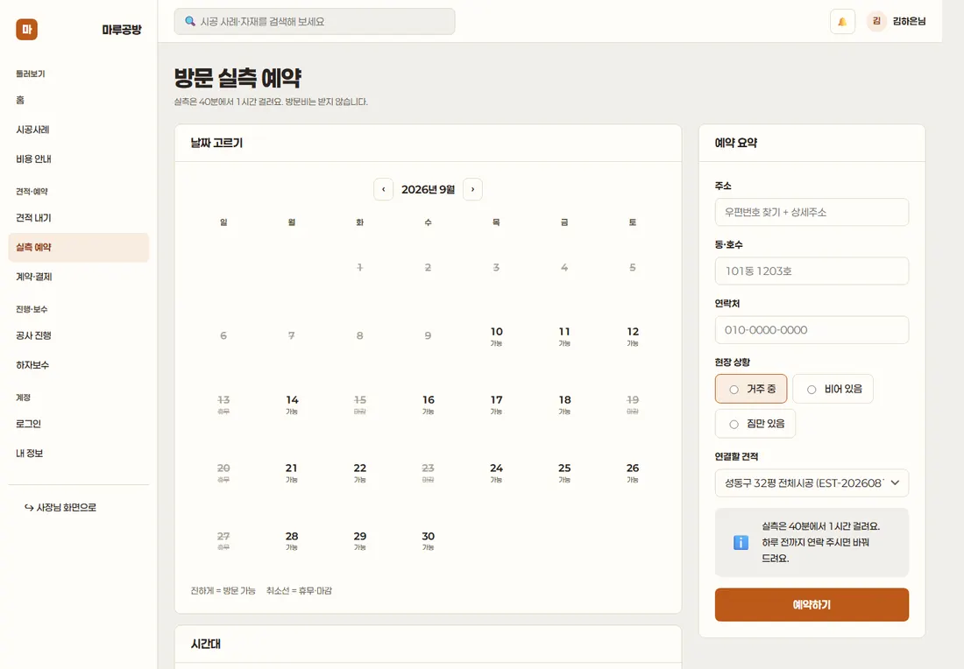Select September 14 on calendar

pos(292,405)
